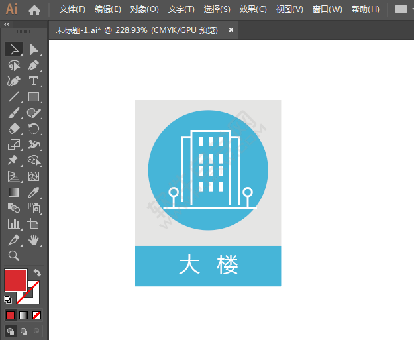Select the Pen tool
This screenshot has width=414, height=340.
[x=34, y=65]
